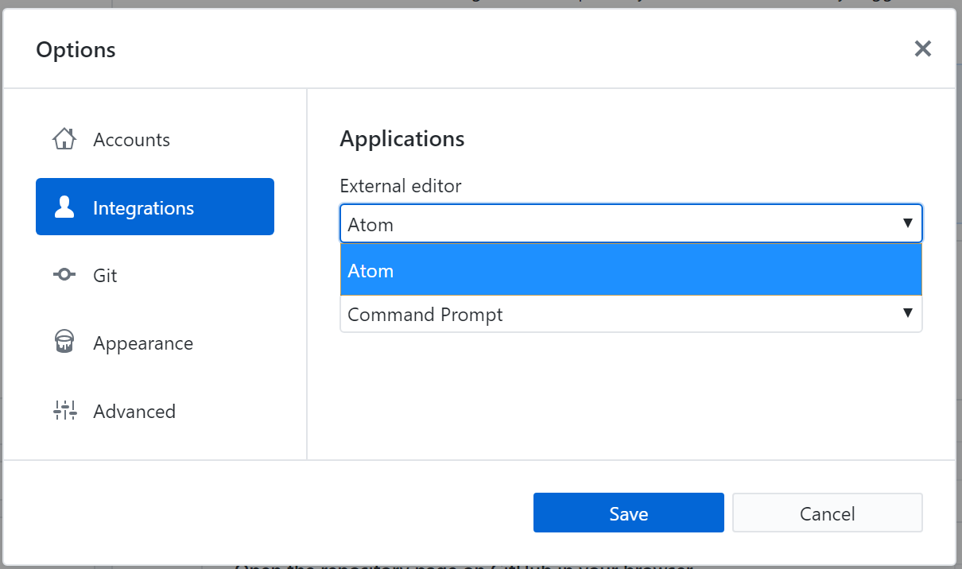The width and height of the screenshot is (962, 569).
Task: Click the Applications heading
Action: coord(402,138)
